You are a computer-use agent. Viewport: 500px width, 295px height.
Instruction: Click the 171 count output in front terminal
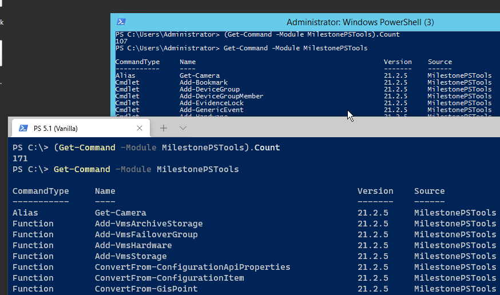click(x=20, y=158)
